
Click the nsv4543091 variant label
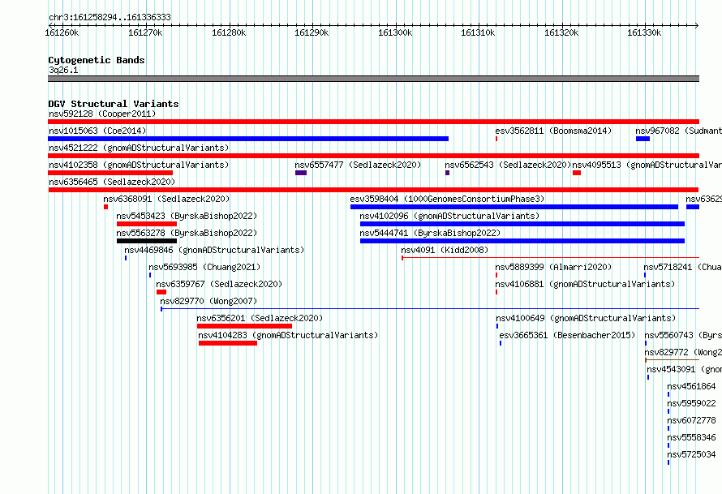(684, 369)
